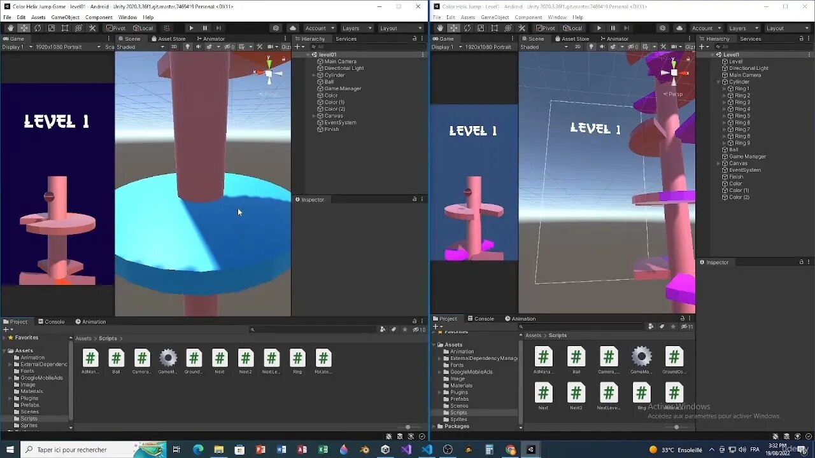Click the Play button in left Unity window
This screenshot has height=458, width=815.
(x=191, y=28)
